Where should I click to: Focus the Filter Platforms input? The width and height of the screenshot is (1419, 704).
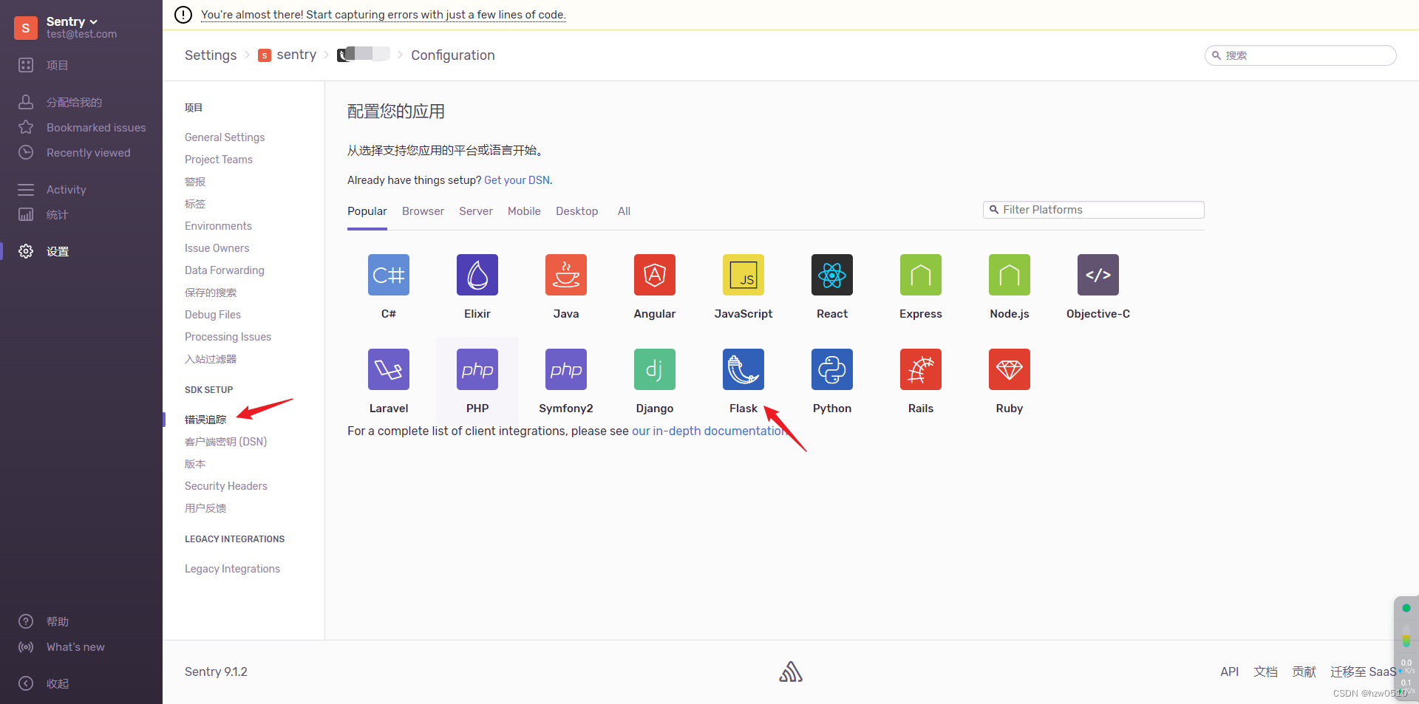tap(1094, 210)
